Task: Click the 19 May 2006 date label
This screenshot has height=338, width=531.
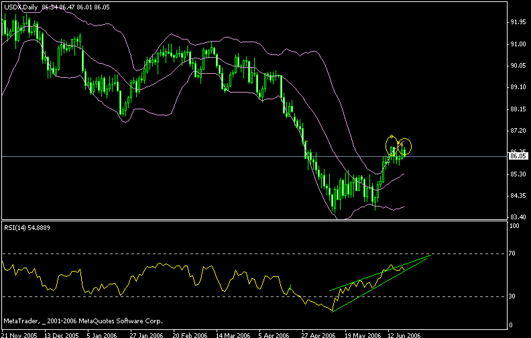Action: (x=361, y=335)
